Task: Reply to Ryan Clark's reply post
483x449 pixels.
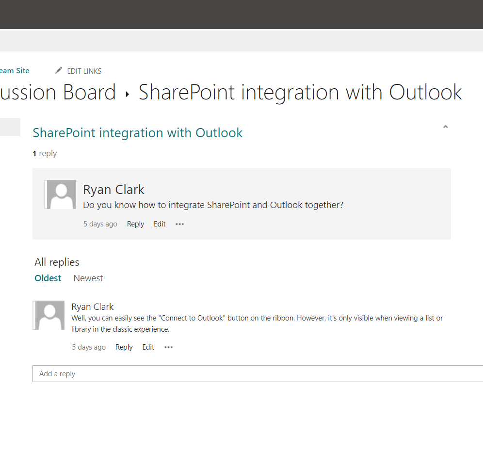Action: coord(124,347)
